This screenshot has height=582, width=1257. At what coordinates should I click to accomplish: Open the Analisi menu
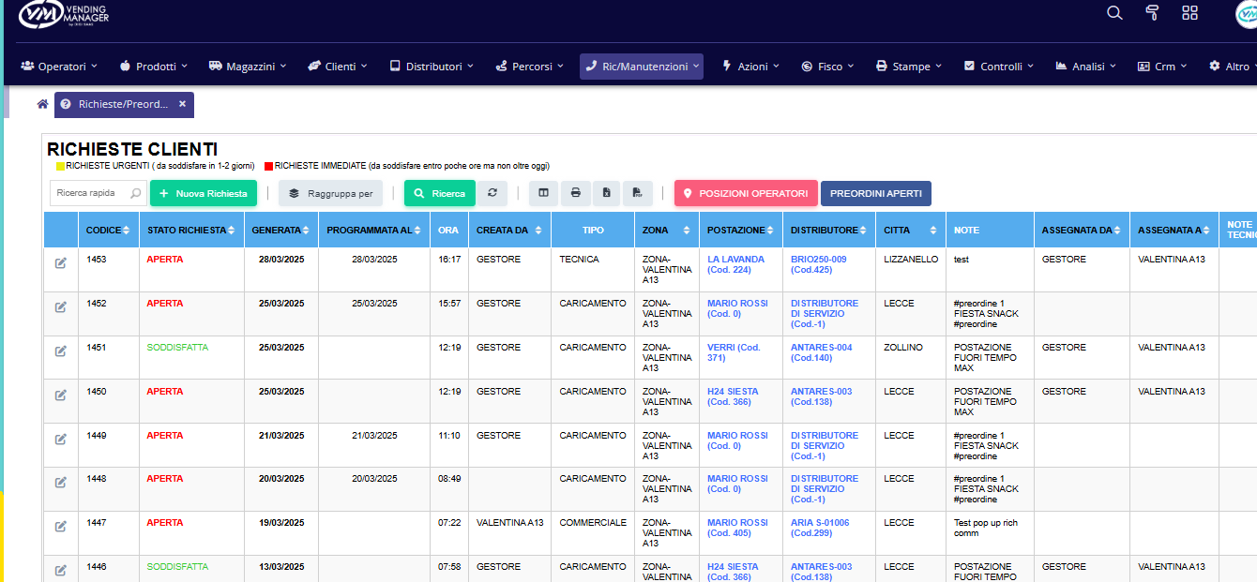click(1086, 67)
